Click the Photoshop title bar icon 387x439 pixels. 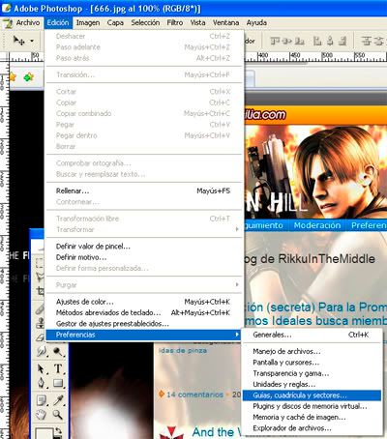pyautogui.click(x=6, y=8)
